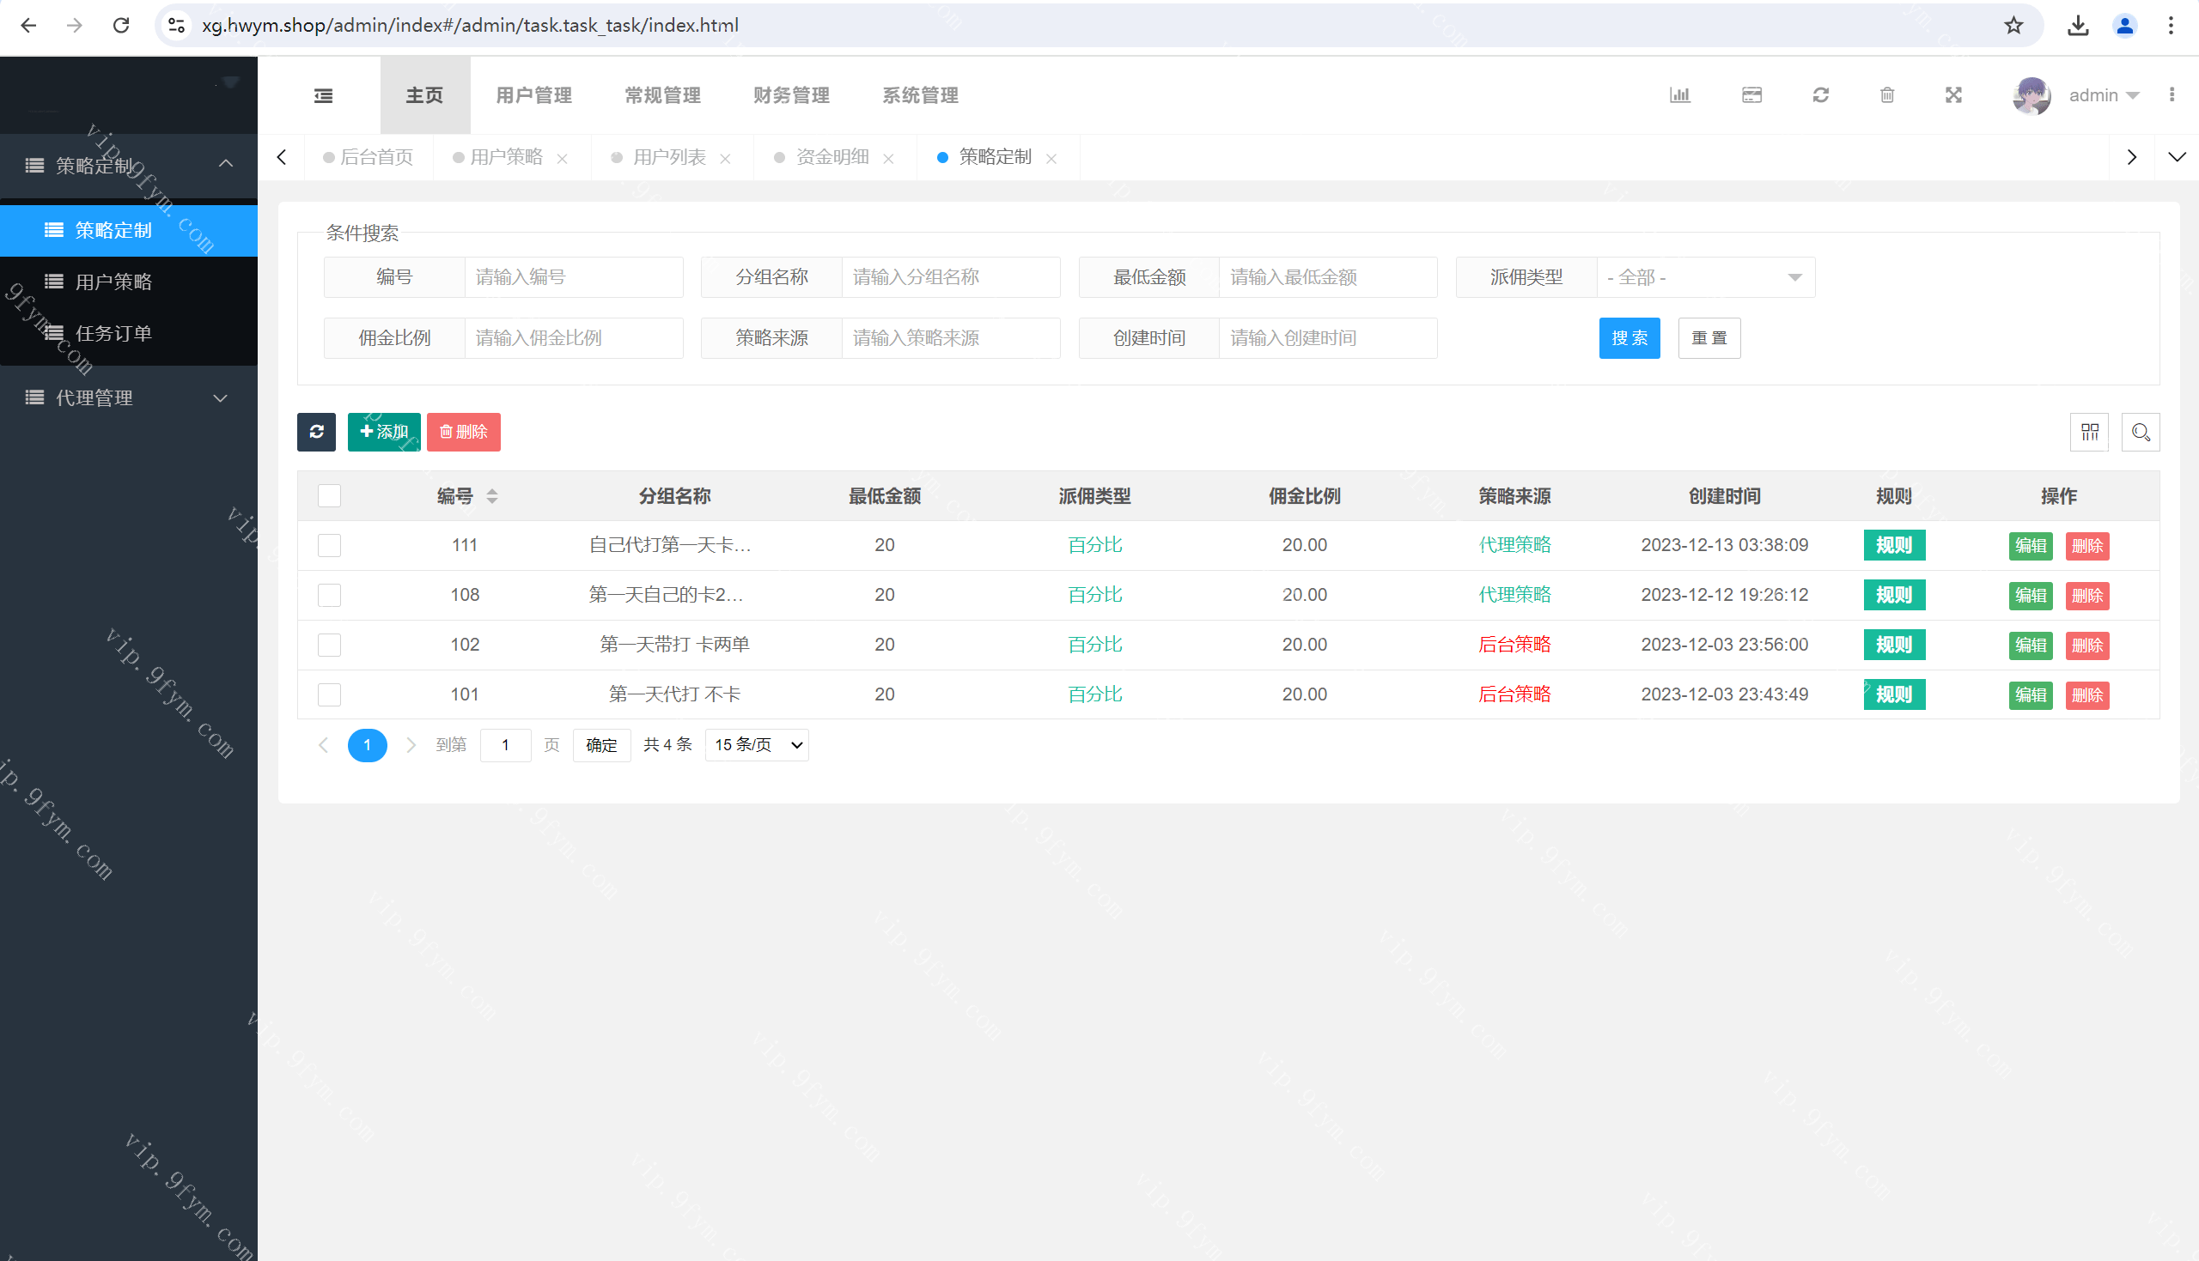Click the 请输入分组名称 input field
Viewport: 2199px width, 1261px height.
950,277
